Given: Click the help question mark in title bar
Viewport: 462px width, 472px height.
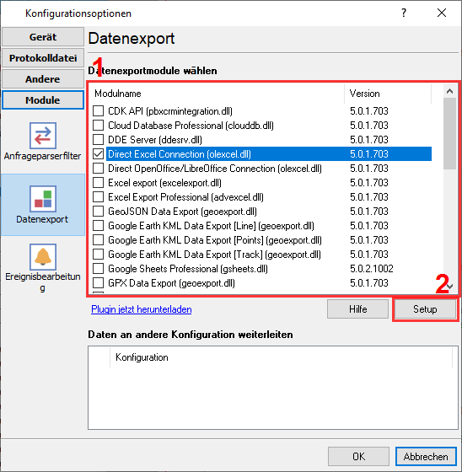Looking at the screenshot, I should [x=404, y=13].
